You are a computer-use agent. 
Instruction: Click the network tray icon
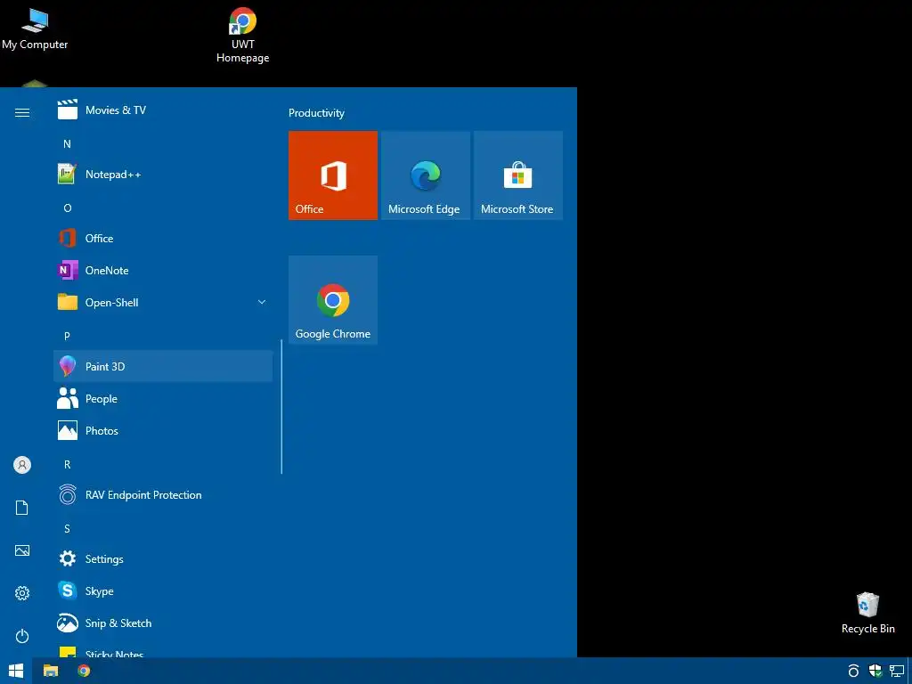pos(896,671)
